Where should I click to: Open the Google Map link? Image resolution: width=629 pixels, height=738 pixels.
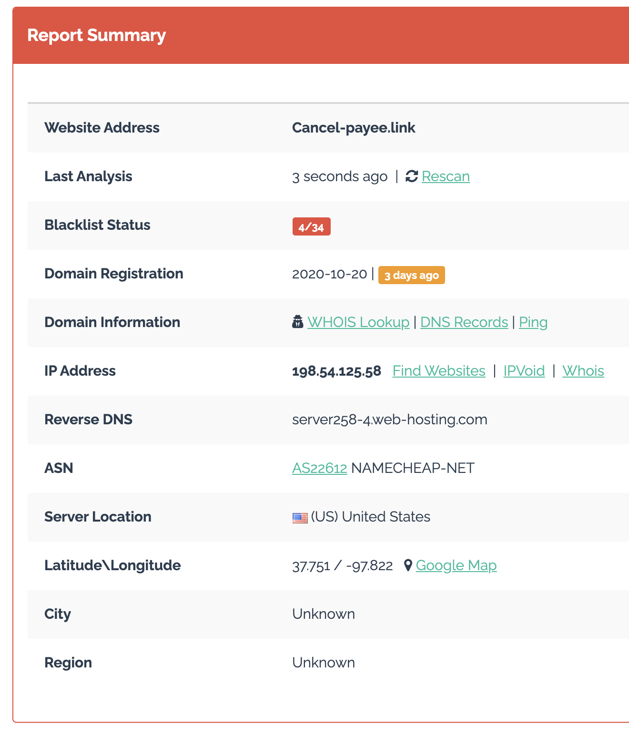456,565
